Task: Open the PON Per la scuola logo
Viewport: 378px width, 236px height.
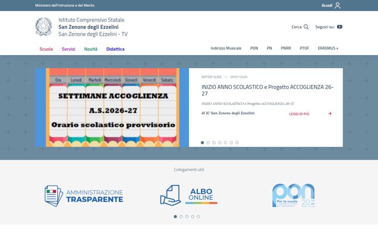Action: coord(293,195)
